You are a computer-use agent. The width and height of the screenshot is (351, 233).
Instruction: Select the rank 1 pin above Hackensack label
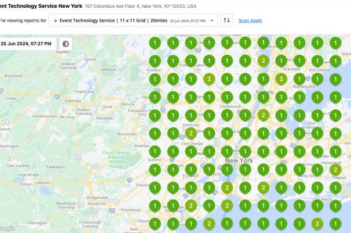pos(227,98)
